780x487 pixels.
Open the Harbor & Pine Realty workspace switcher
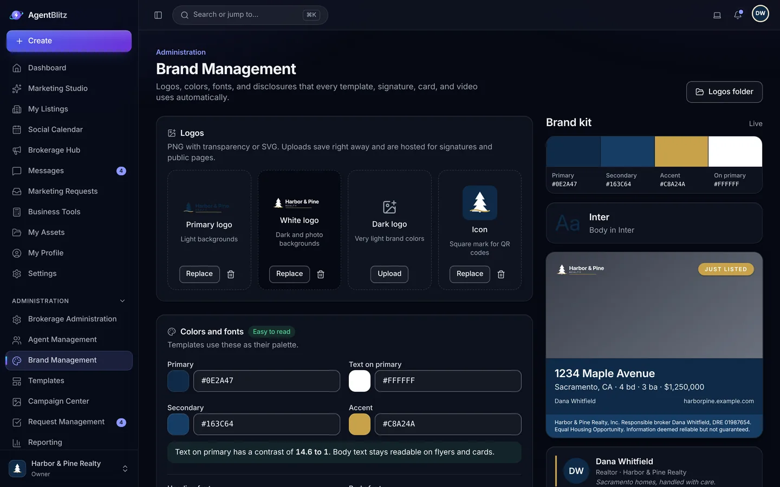pyautogui.click(x=69, y=469)
